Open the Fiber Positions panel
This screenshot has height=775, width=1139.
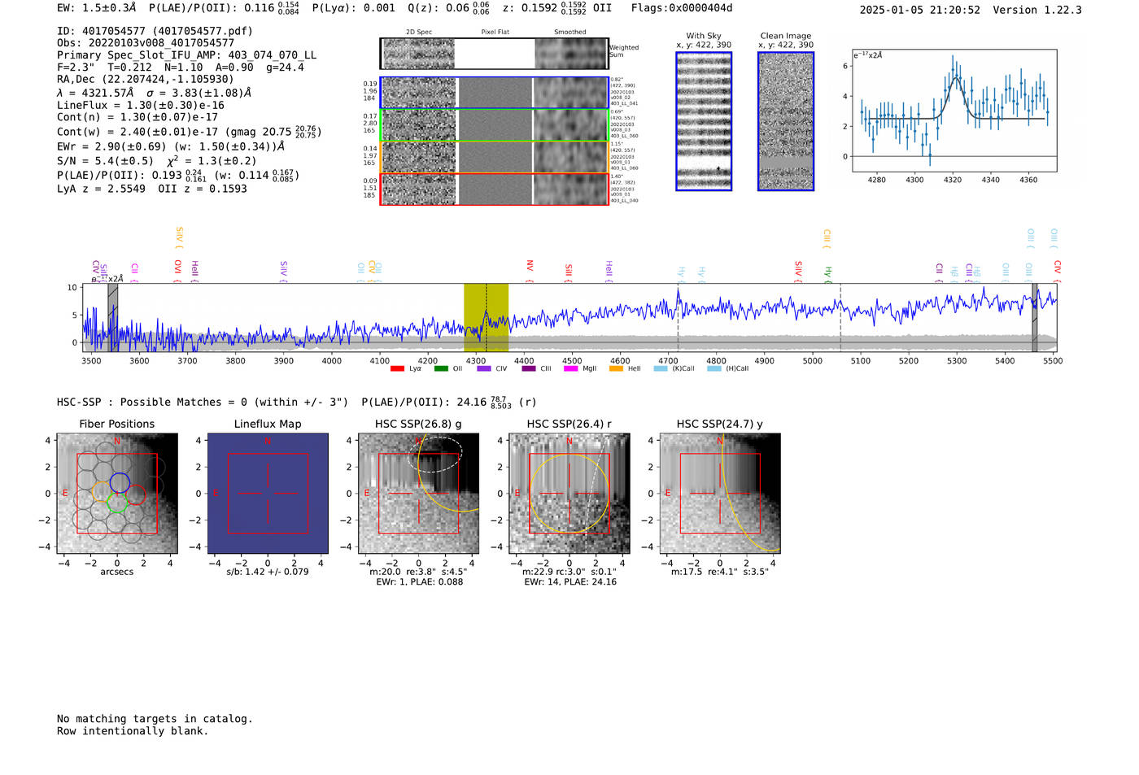pos(117,494)
